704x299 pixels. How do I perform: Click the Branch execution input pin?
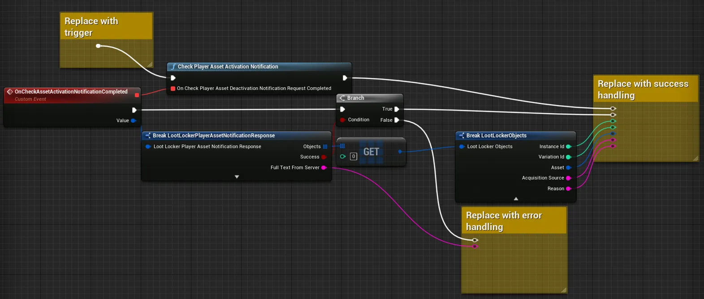click(342, 109)
